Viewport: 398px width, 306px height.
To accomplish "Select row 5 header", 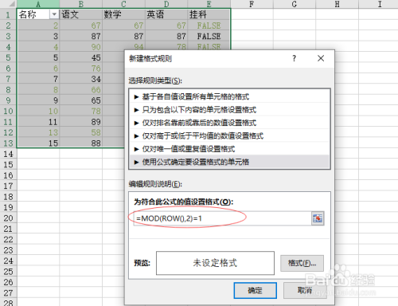I will (x=8, y=57).
